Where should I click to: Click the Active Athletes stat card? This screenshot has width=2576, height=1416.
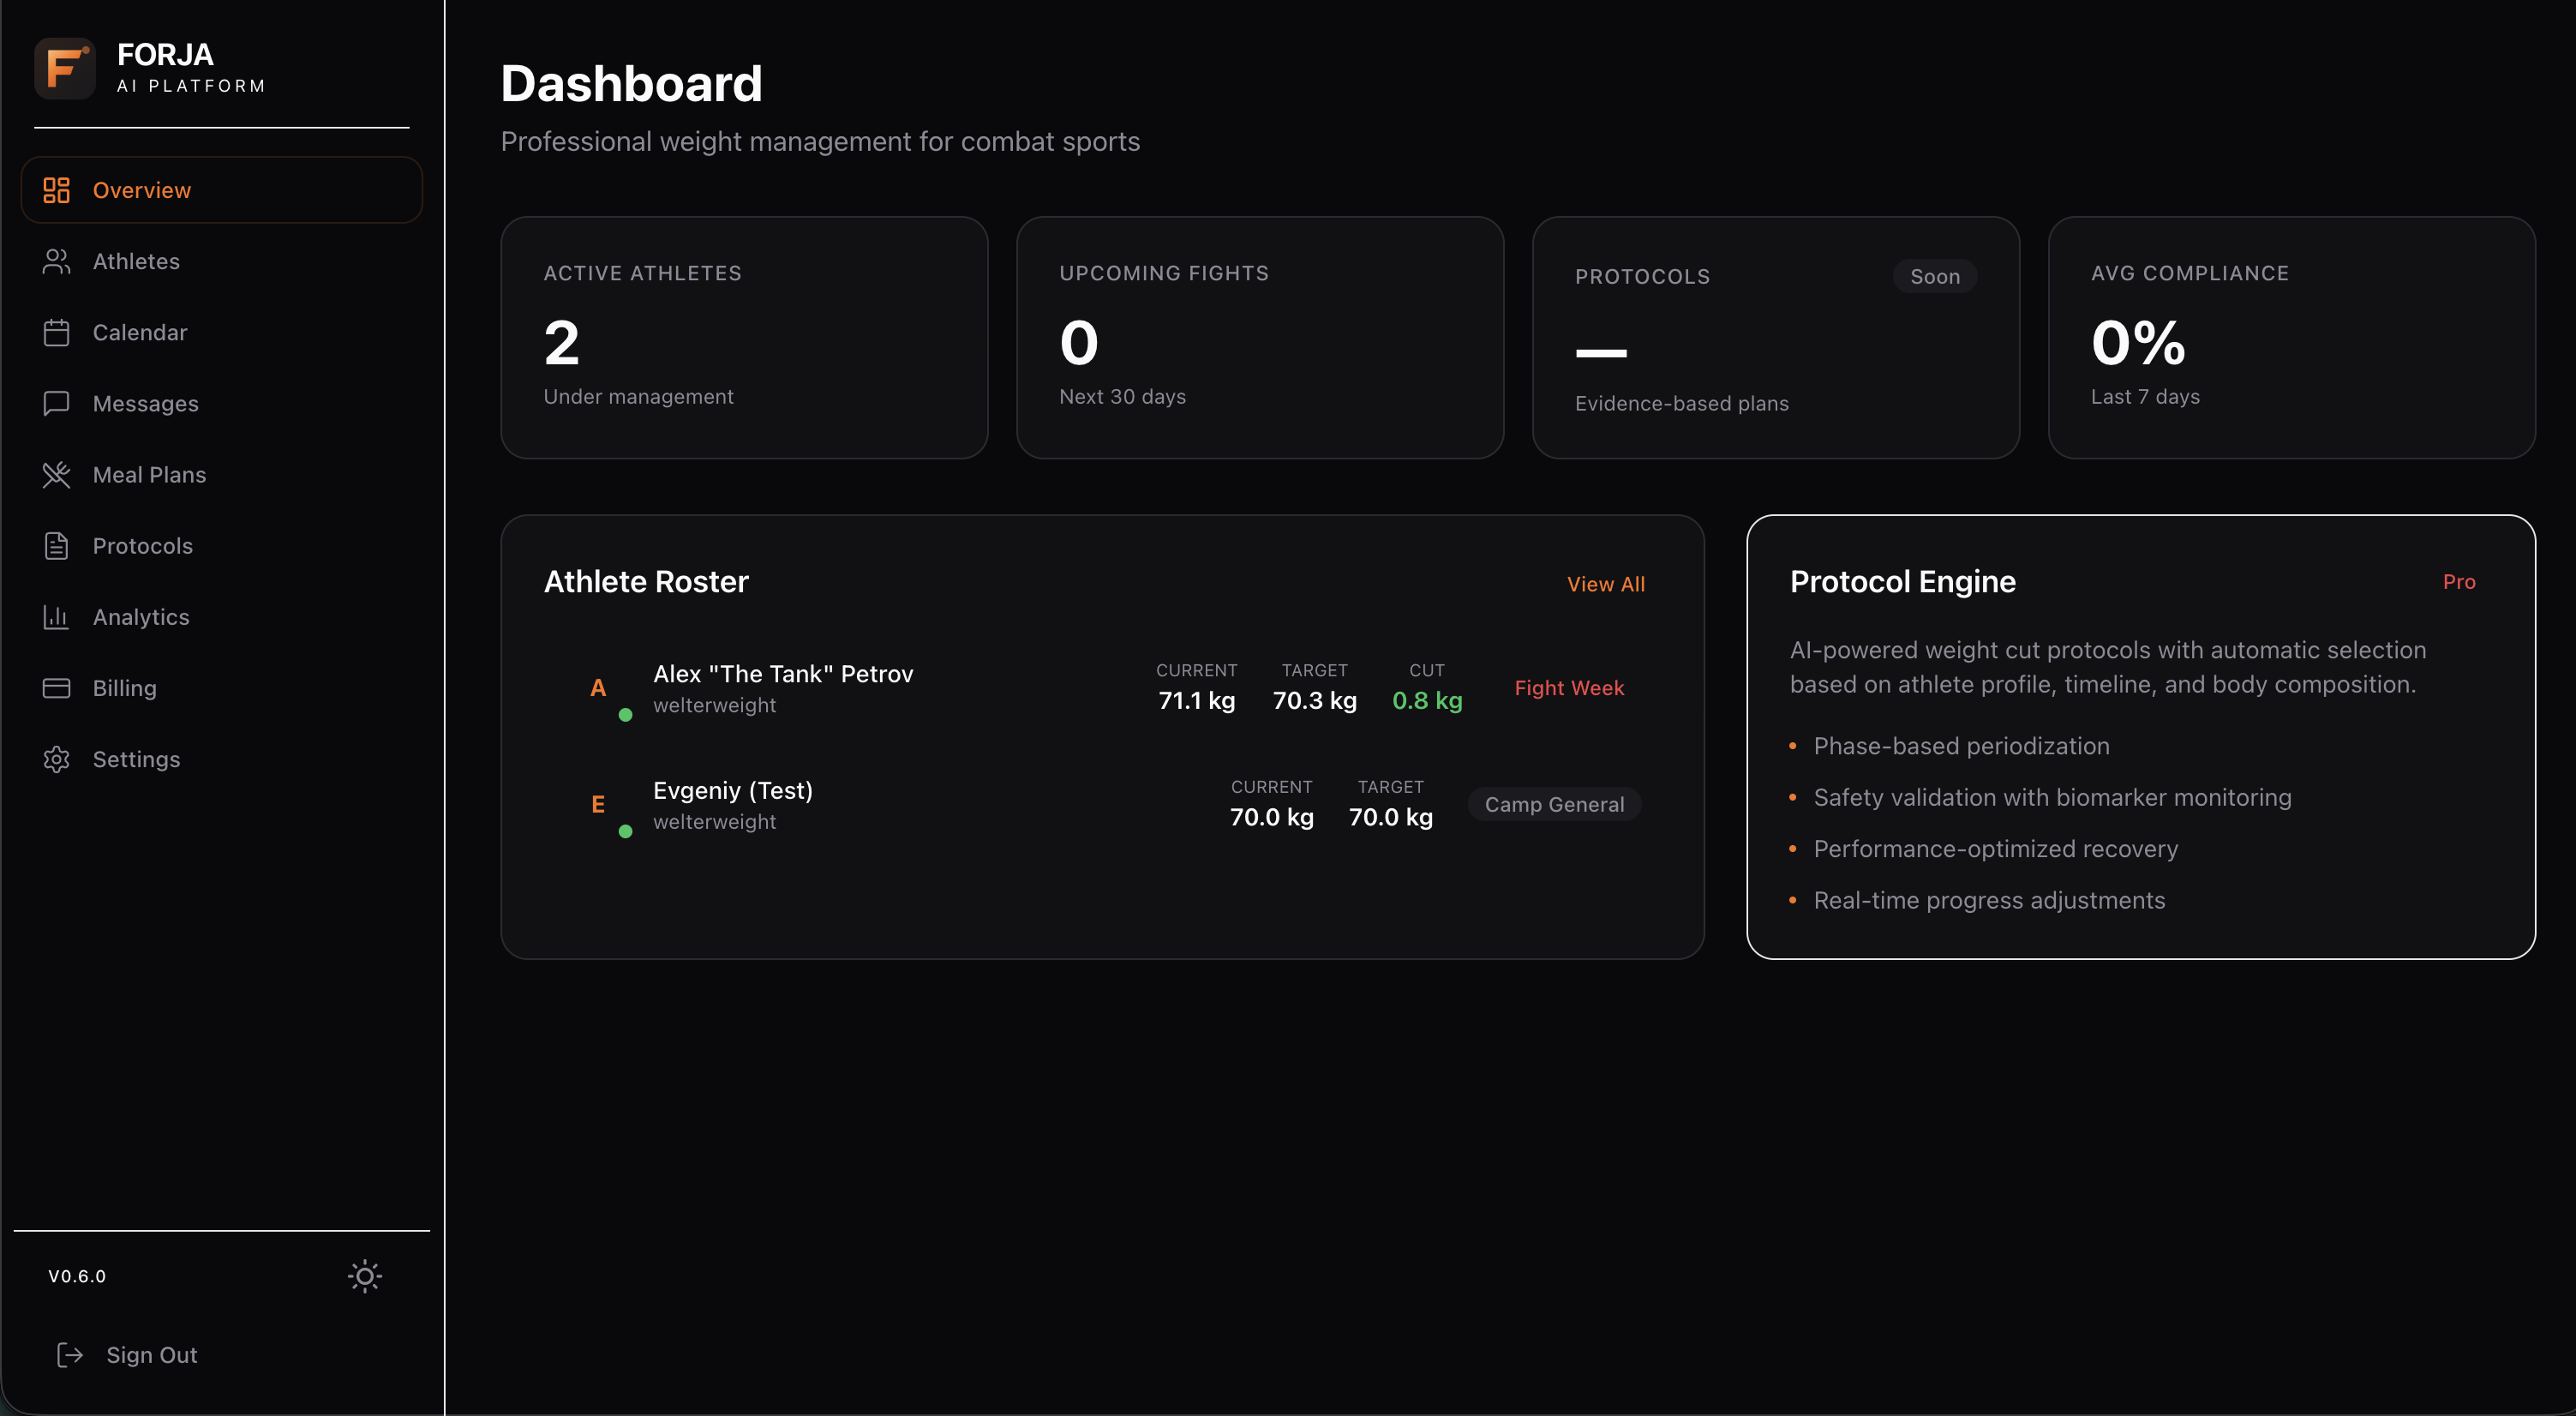744,338
